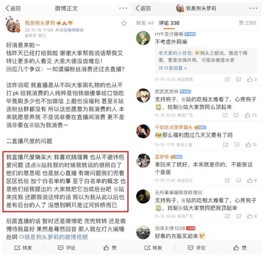The height and width of the screenshot is (255, 263).
Task: Open the post author's profile avatar
Action: tap(13, 24)
